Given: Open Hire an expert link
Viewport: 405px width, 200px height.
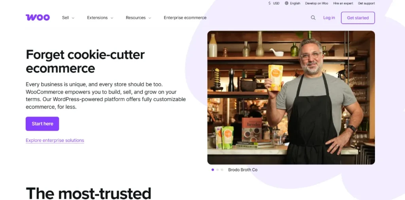Looking at the screenshot, I should click(x=343, y=3).
